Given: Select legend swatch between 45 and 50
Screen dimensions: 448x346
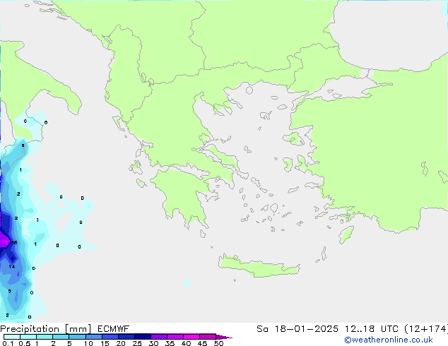Looking at the screenshot, I should [x=208, y=337].
